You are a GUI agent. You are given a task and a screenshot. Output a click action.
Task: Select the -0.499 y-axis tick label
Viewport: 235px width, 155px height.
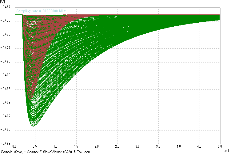click(x=6, y=143)
